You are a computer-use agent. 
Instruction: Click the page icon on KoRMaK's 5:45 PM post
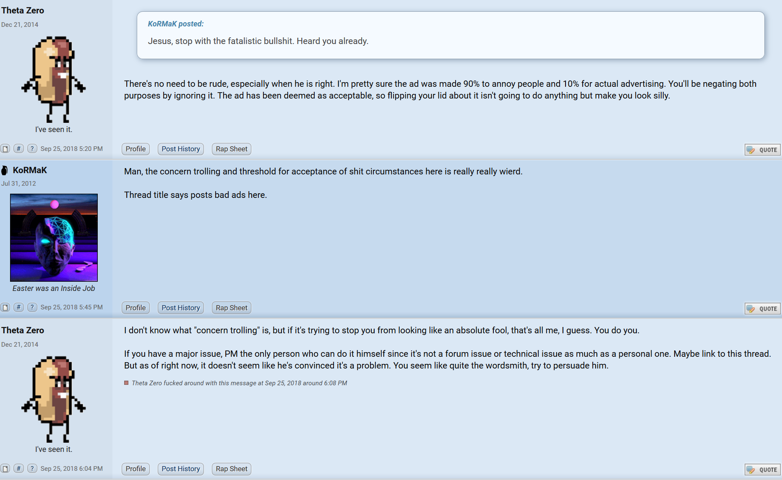pyautogui.click(x=5, y=307)
